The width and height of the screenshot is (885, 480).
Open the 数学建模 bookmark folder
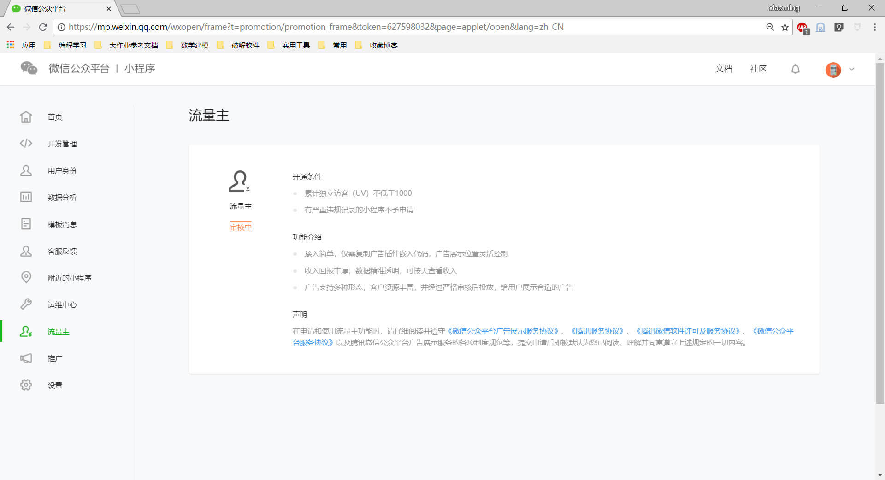[x=188, y=45]
